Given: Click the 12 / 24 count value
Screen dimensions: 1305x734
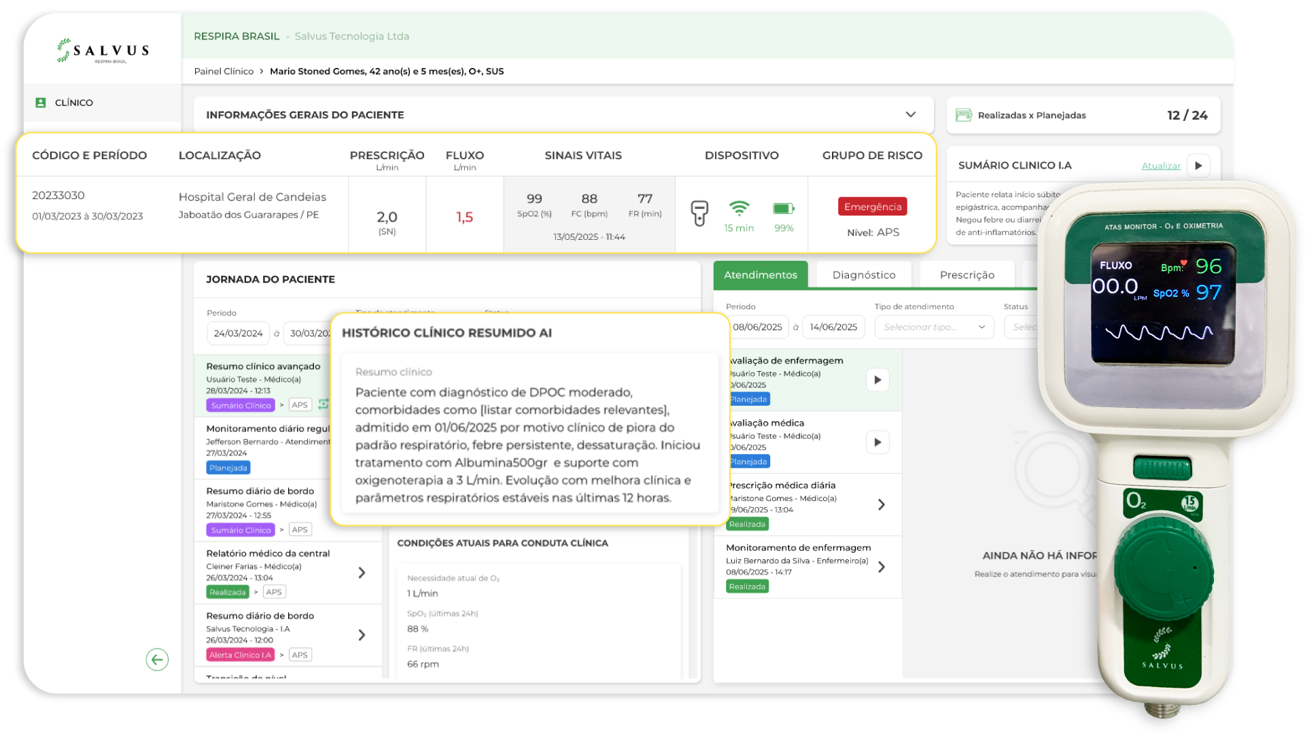Looking at the screenshot, I should (x=1187, y=115).
